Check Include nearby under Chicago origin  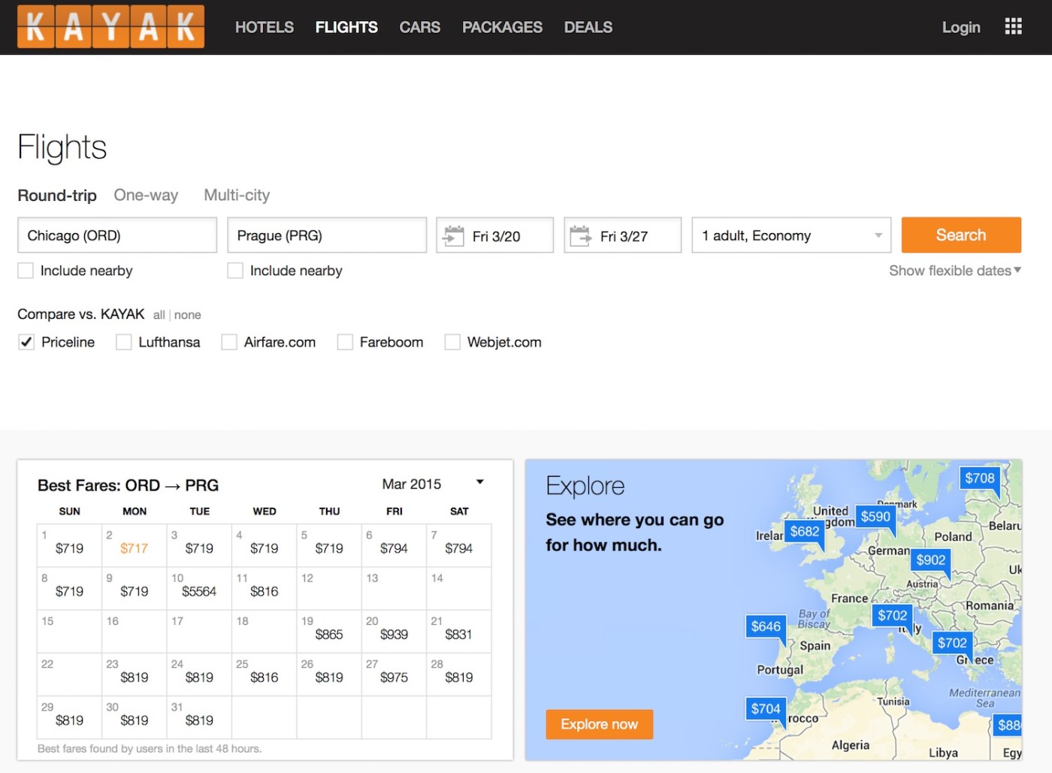click(x=26, y=271)
